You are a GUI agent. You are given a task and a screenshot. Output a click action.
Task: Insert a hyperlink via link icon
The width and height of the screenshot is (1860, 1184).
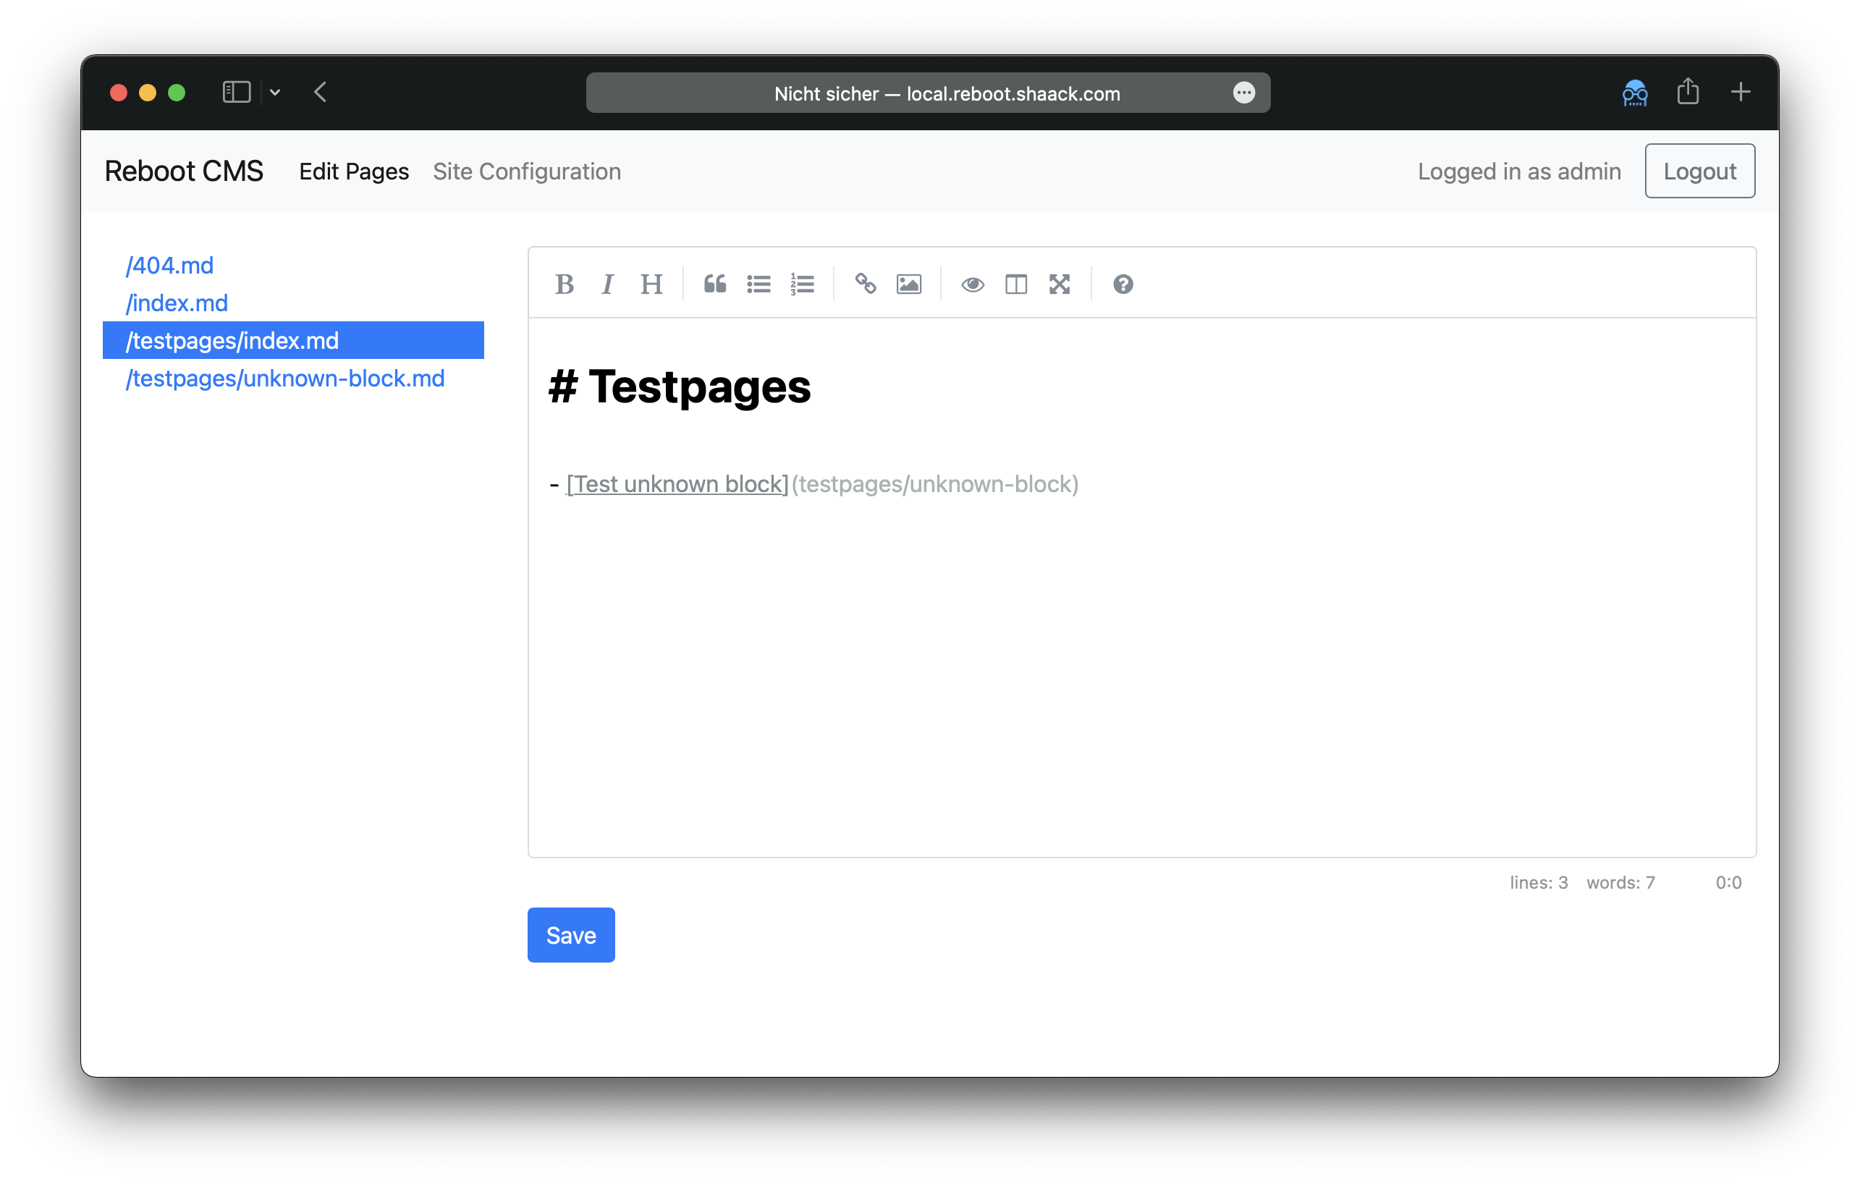[x=865, y=284]
